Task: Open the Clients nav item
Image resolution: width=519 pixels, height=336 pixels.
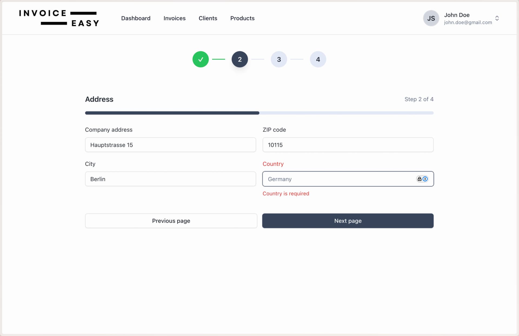Action: 208,18
